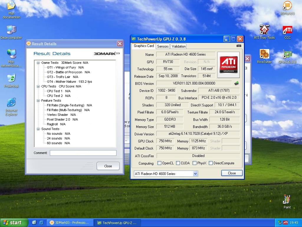Switch to the Validation tab
302x227 pixels.
[x=179, y=46]
